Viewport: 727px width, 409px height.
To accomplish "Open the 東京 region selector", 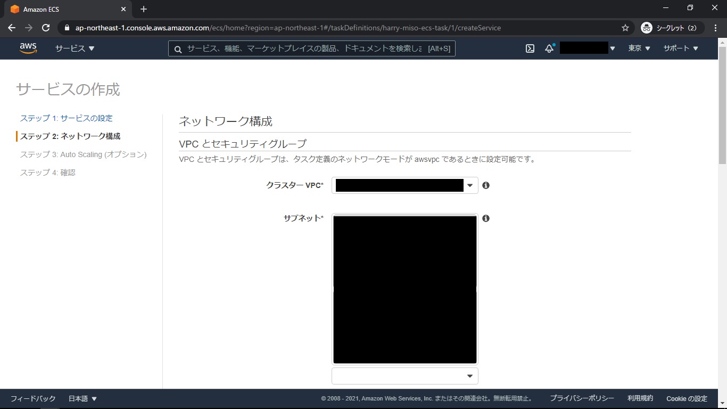I will (x=639, y=48).
